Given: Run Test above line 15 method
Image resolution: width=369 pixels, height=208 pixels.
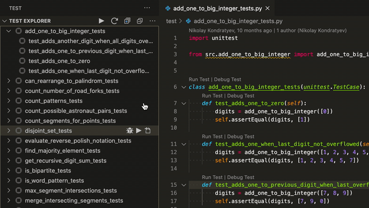Looking at the screenshot, I should (213, 178).
